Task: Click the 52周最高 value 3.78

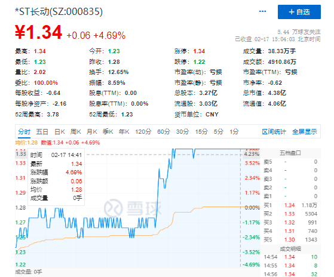Action: click(53, 115)
